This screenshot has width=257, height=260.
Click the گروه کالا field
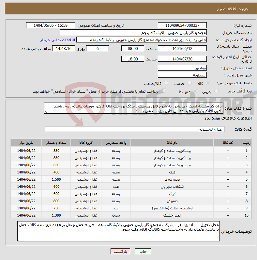[134, 129]
